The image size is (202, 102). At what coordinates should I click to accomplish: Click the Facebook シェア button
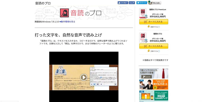(x=132, y=3)
